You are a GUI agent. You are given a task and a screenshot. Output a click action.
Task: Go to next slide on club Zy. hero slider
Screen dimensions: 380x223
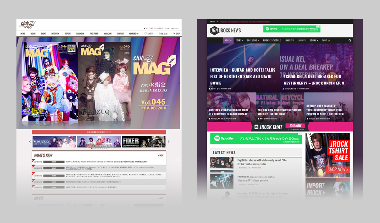click(x=180, y=83)
